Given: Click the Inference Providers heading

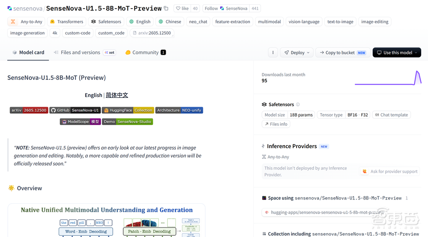Looking at the screenshot, I should click(292, 146).
